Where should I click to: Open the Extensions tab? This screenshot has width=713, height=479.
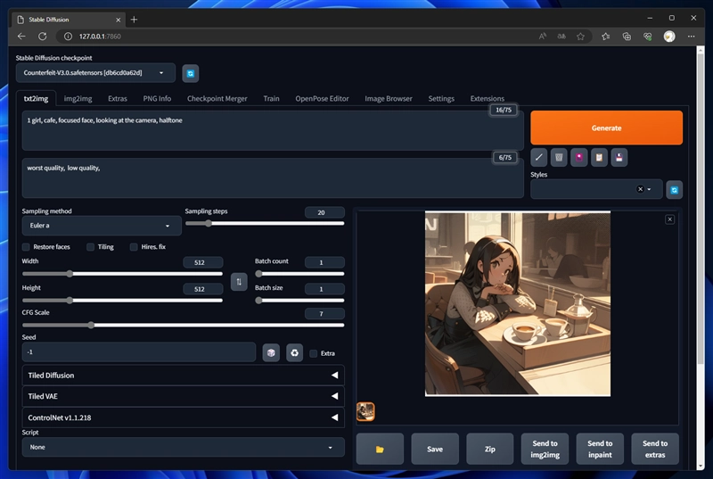487,99
